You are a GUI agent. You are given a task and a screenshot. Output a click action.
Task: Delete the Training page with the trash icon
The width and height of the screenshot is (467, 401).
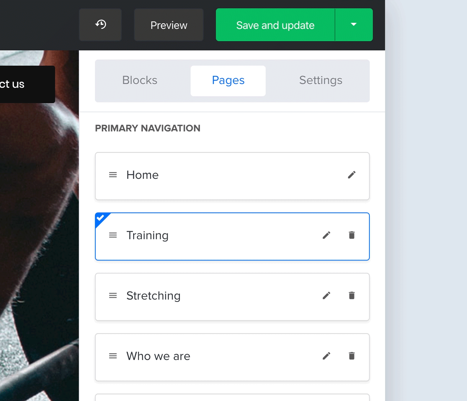pos(351,235)
